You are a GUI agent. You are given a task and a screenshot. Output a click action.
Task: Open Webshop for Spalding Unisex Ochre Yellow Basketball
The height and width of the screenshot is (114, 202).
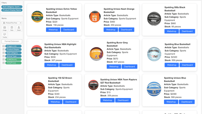tap(53, 30)
